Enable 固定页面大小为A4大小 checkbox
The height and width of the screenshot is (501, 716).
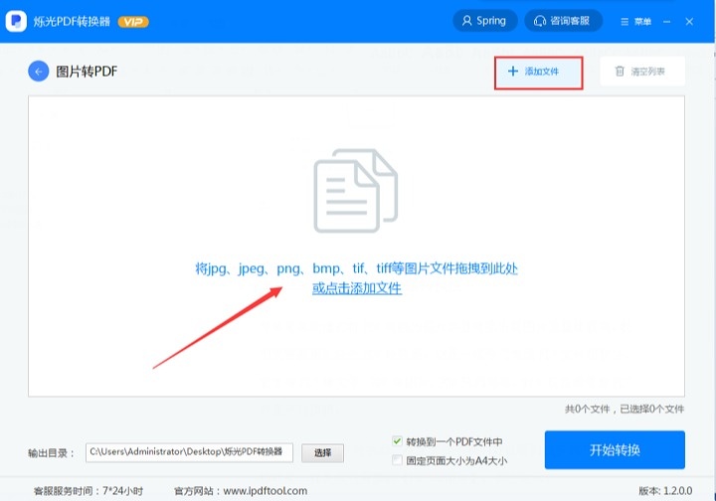(398, 460)
